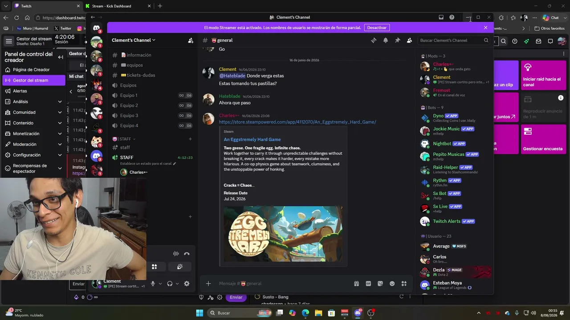Screen dimensions: 570x320
Task: Open Discord user settings gear
Action: point(187,284)
